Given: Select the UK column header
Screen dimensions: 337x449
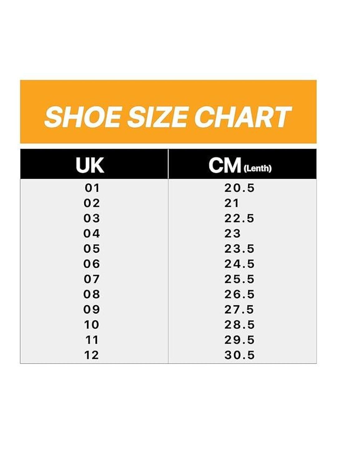Looking at the screenshot, I should coord(94,164).
